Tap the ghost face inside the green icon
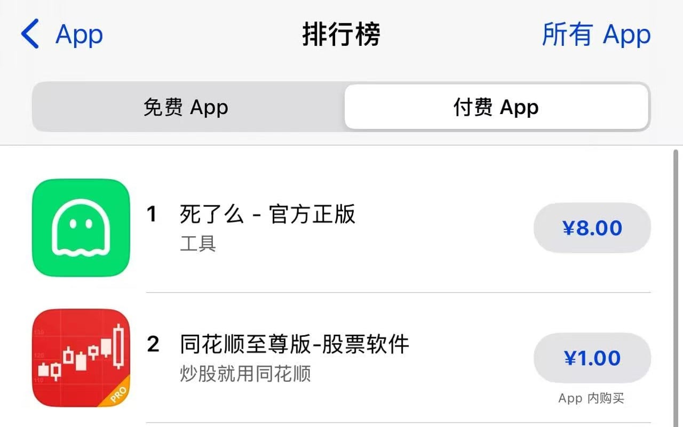683x427 pixels. tap(80, 224)
